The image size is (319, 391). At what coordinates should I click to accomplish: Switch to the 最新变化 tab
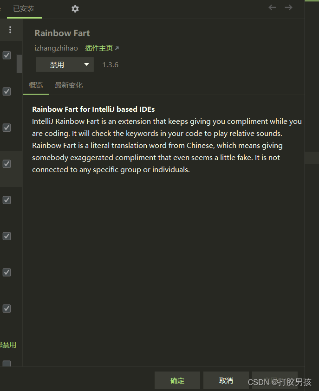tap(69, 85)
